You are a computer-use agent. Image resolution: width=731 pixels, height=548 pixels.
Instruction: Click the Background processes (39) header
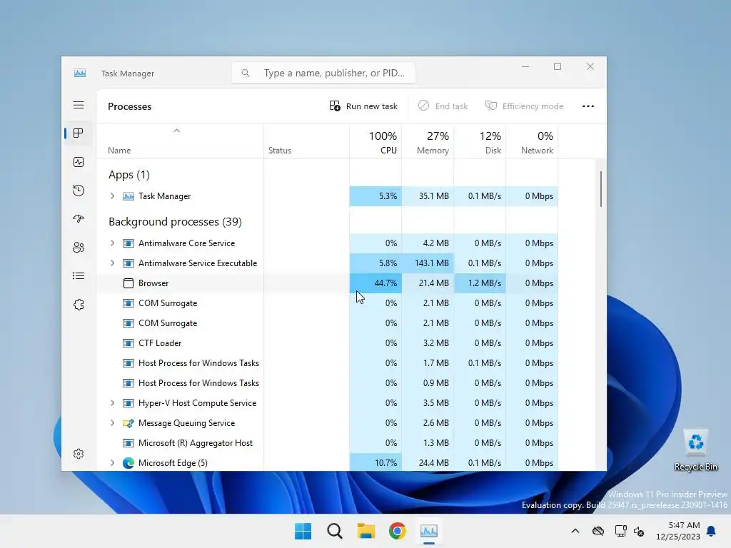(176, 222)
